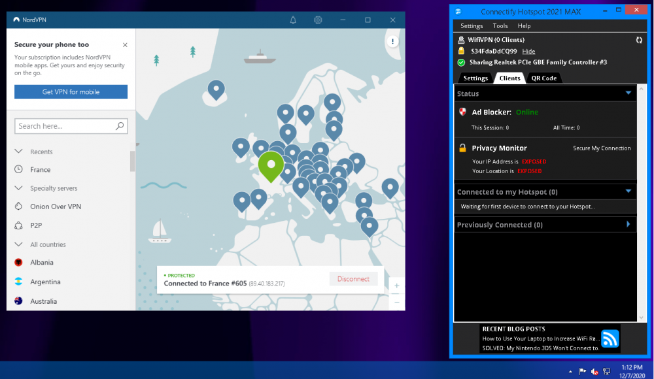Click the Ad Blocker shield icon

point(462,112)
